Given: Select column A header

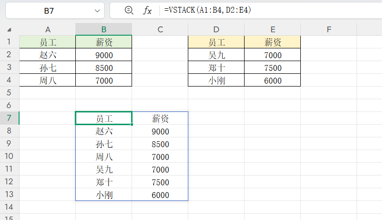Looking at the screenshot, I should pos(47,29).
